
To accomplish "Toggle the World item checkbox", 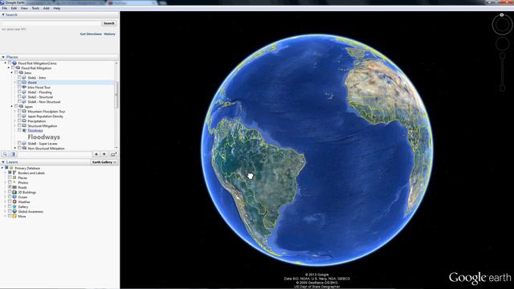I will point(19,82).
